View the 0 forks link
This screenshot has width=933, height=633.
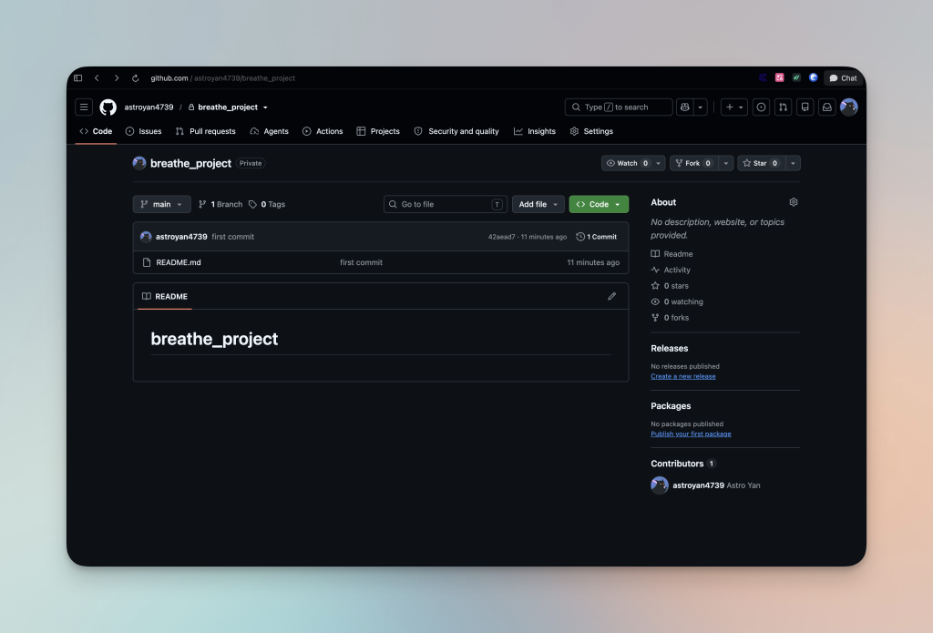coord(670,318)
